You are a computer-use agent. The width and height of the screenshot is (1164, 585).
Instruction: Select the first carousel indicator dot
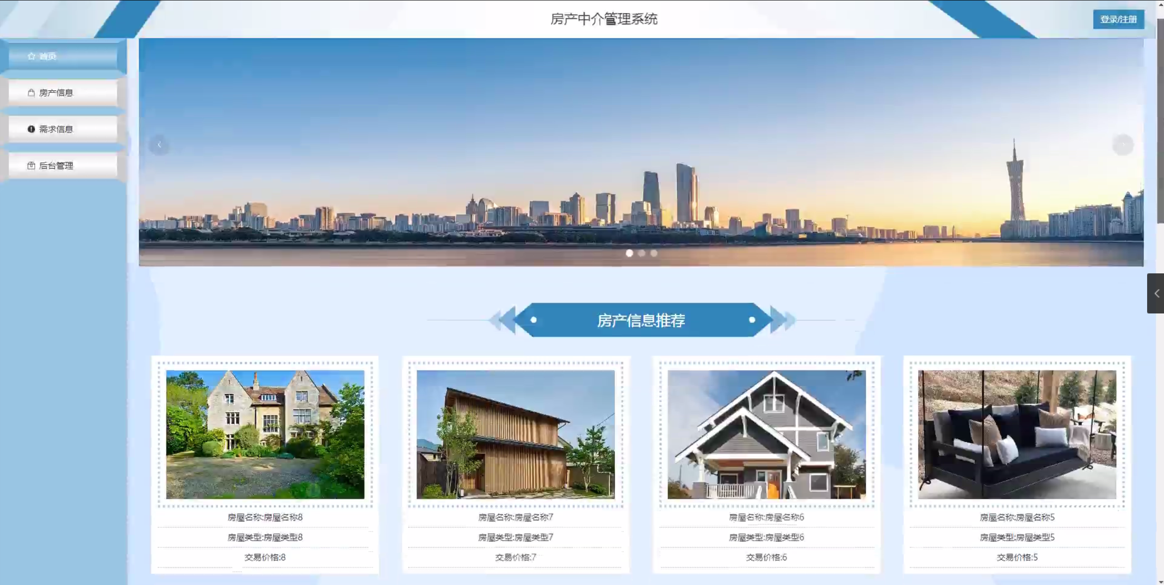[629, 253]
